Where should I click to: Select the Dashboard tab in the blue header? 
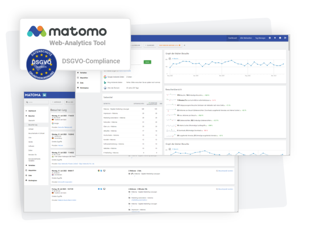(x=233, y=38)
